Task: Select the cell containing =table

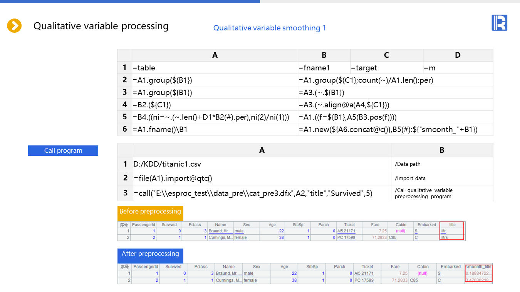Action: [215, 68]
